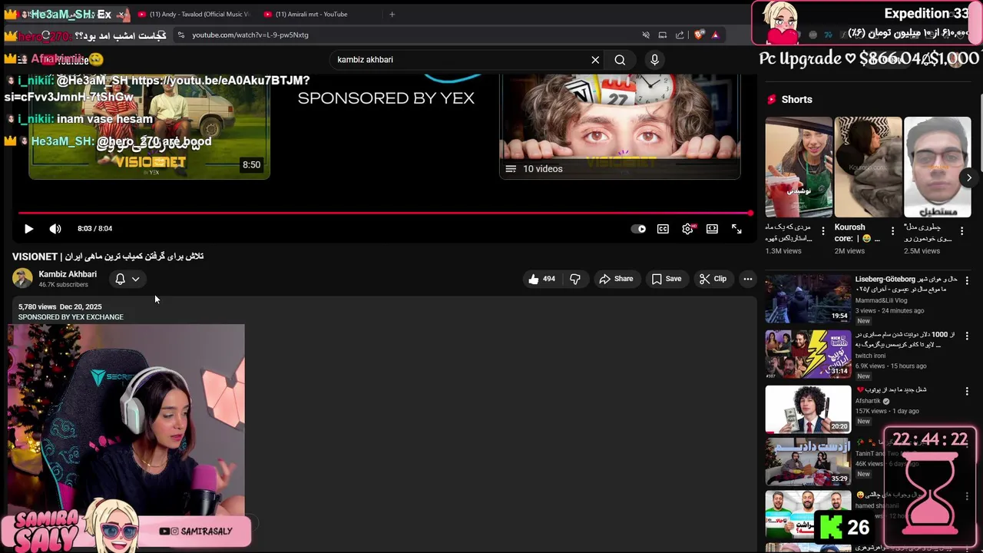Save the video to a playlist

666,279
